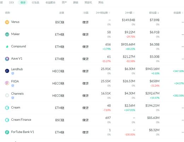Image resolution: width=184 pixels, height=142 pixels.
Task: Click the $85.63M value for Cream Finance
Action: click(x=153, y=118)
